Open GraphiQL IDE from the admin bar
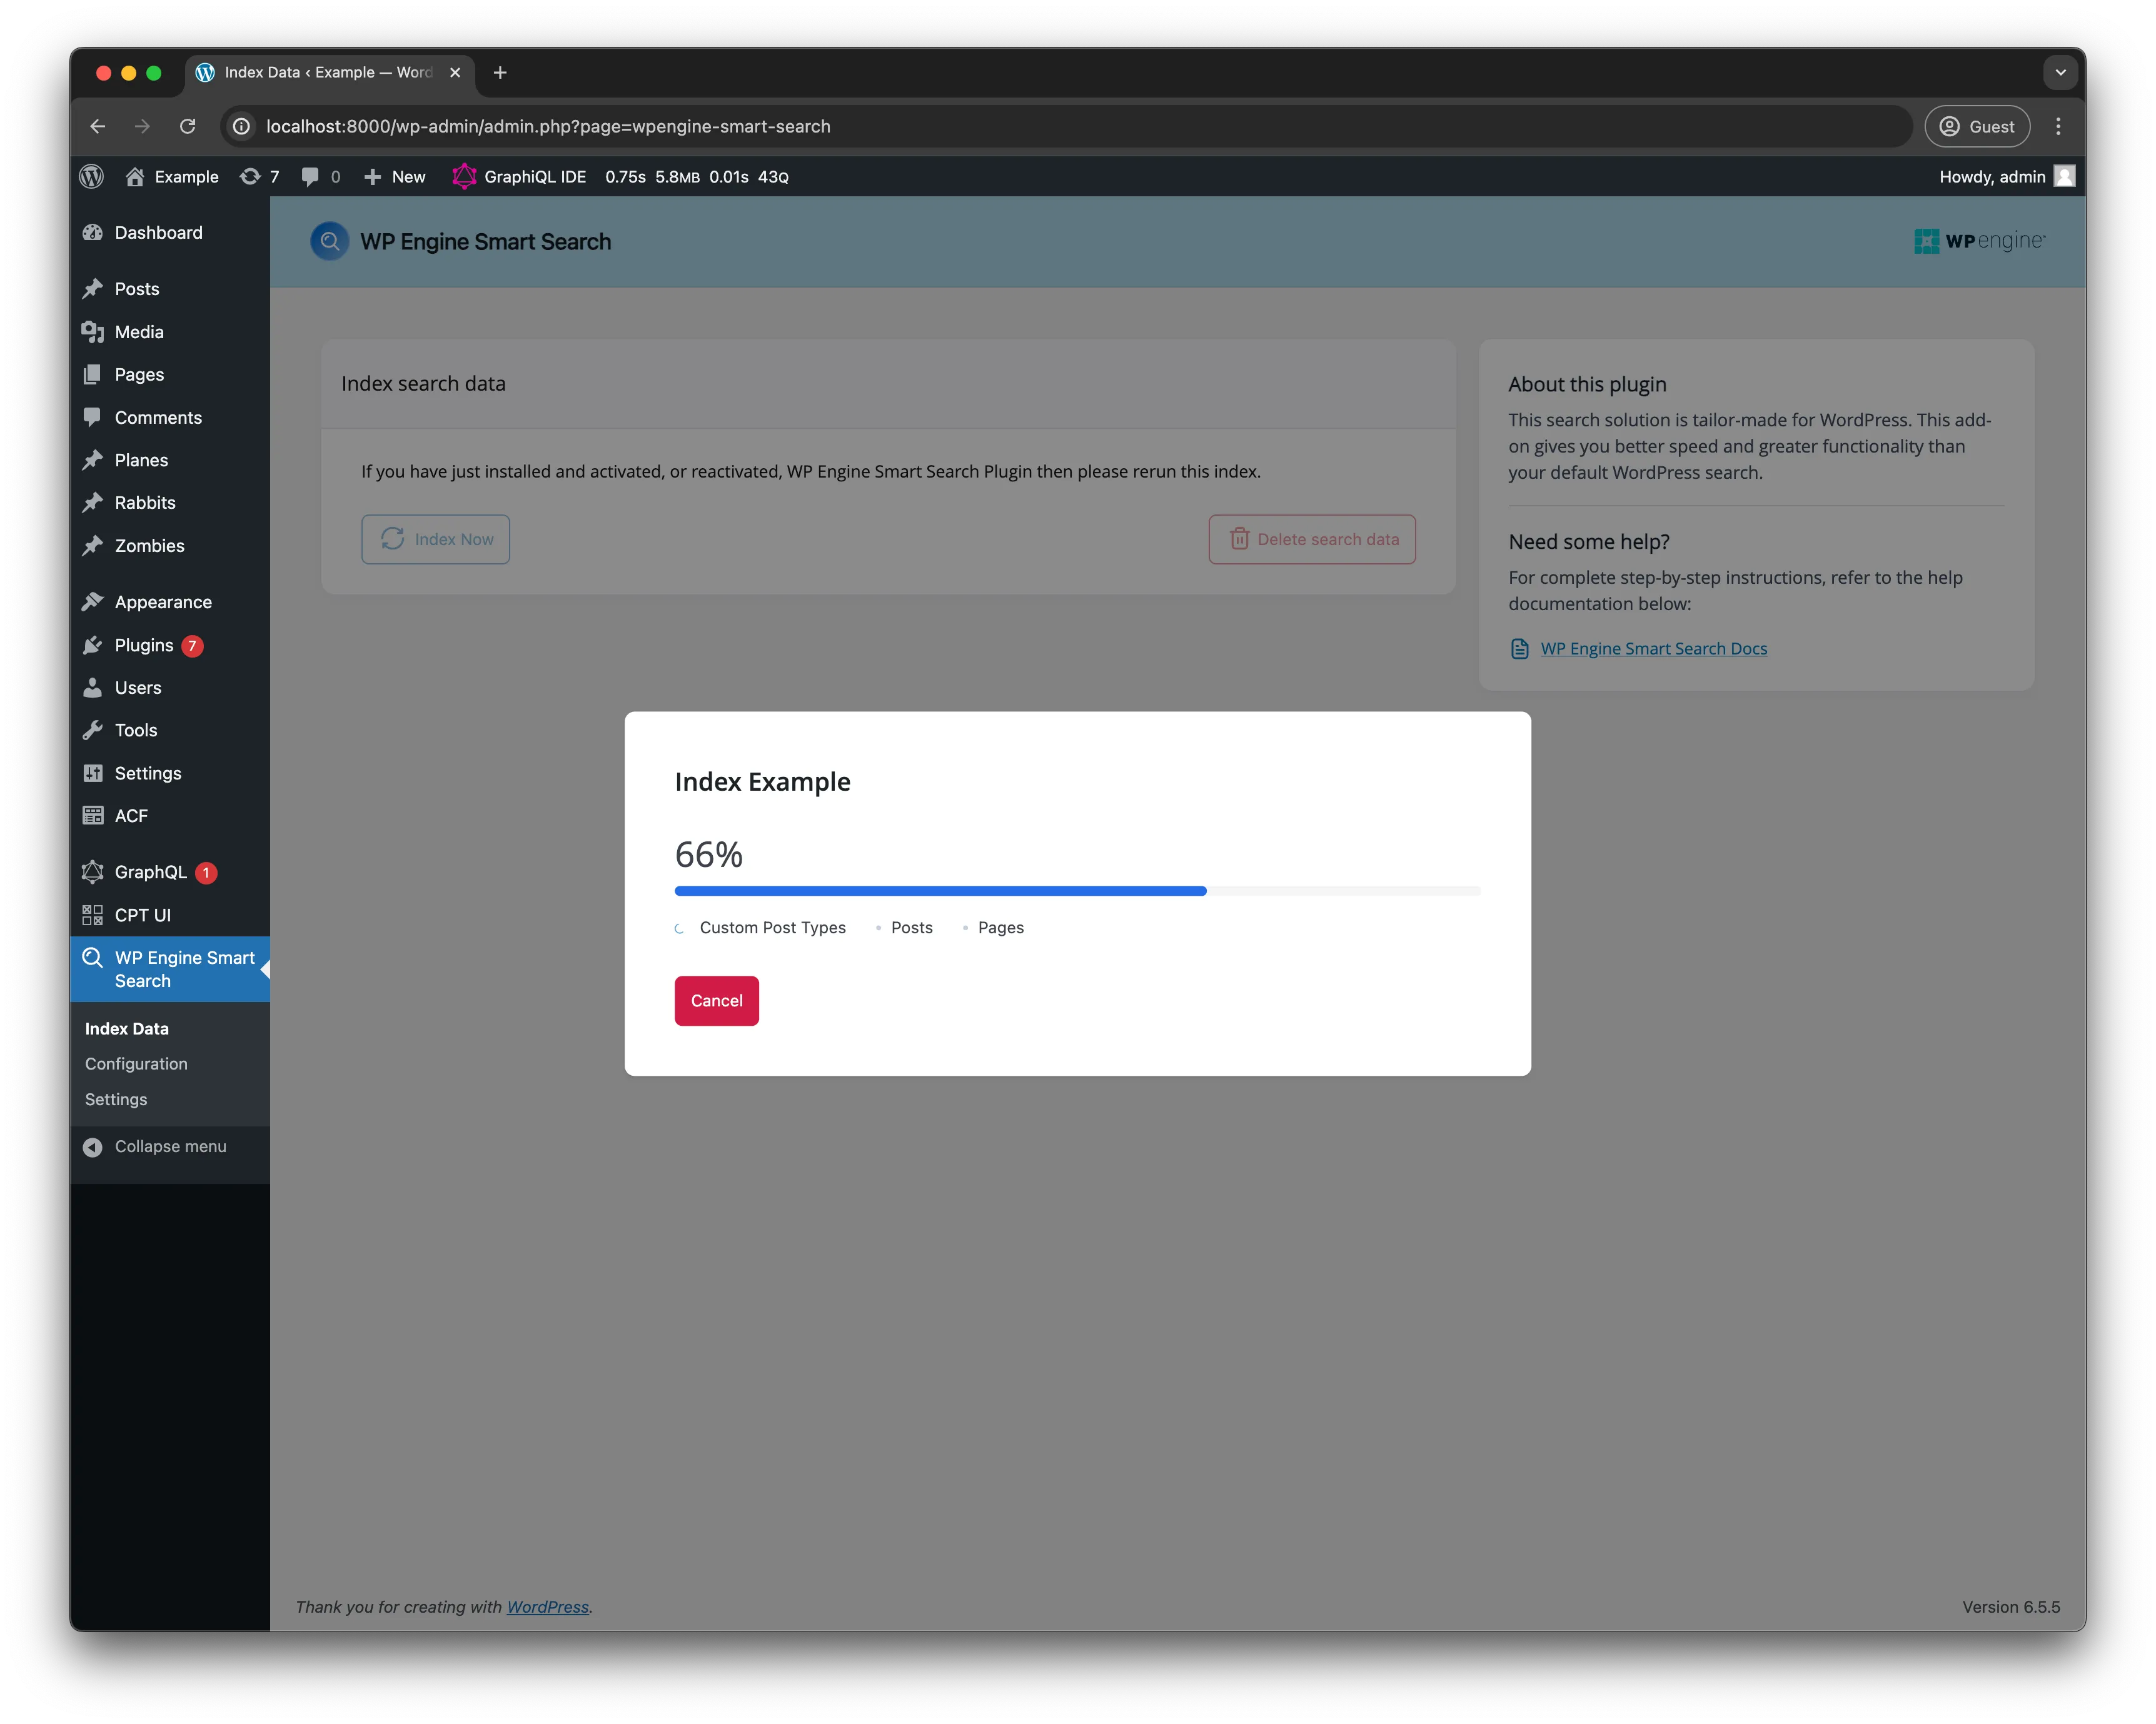The width and height of the screenshot is (2156, 1724). (519, 176)
